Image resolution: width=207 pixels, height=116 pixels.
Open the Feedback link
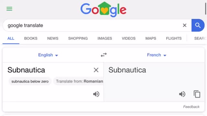pyautogui.click(x=191, y=107)
